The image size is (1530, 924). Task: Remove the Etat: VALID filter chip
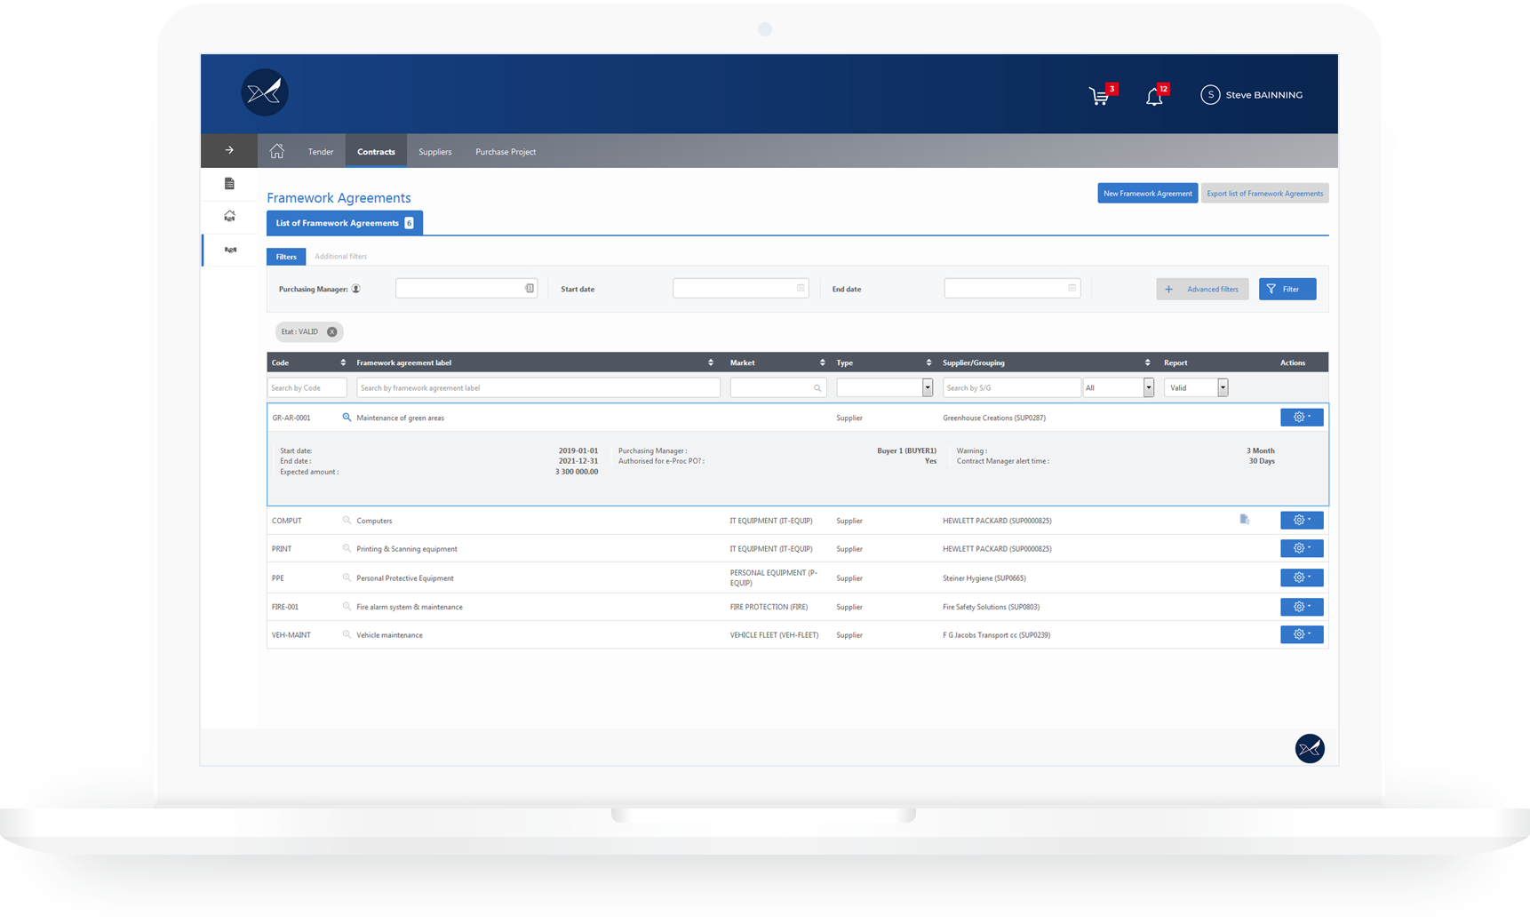[332, 331]
